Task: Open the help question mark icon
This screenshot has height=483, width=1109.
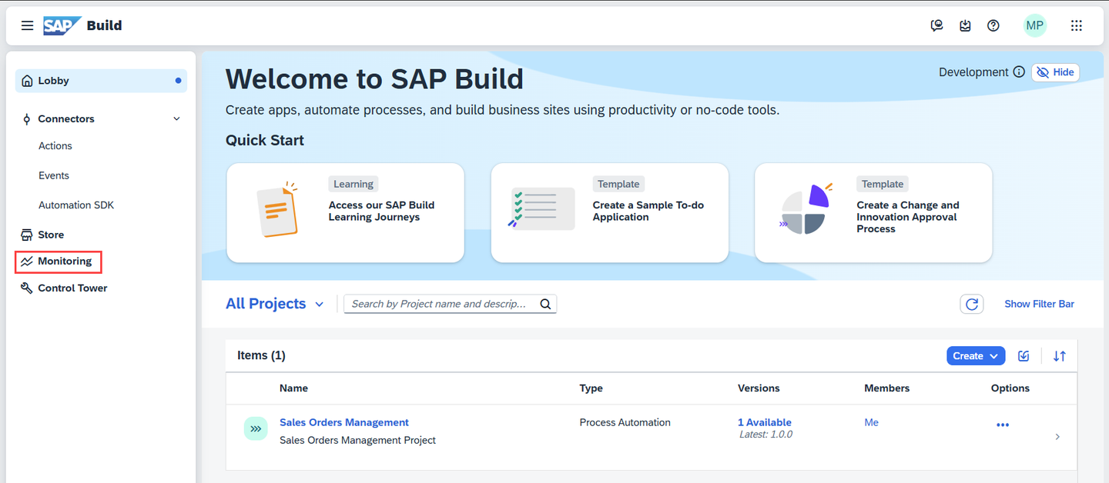Action: click(993, 25)
